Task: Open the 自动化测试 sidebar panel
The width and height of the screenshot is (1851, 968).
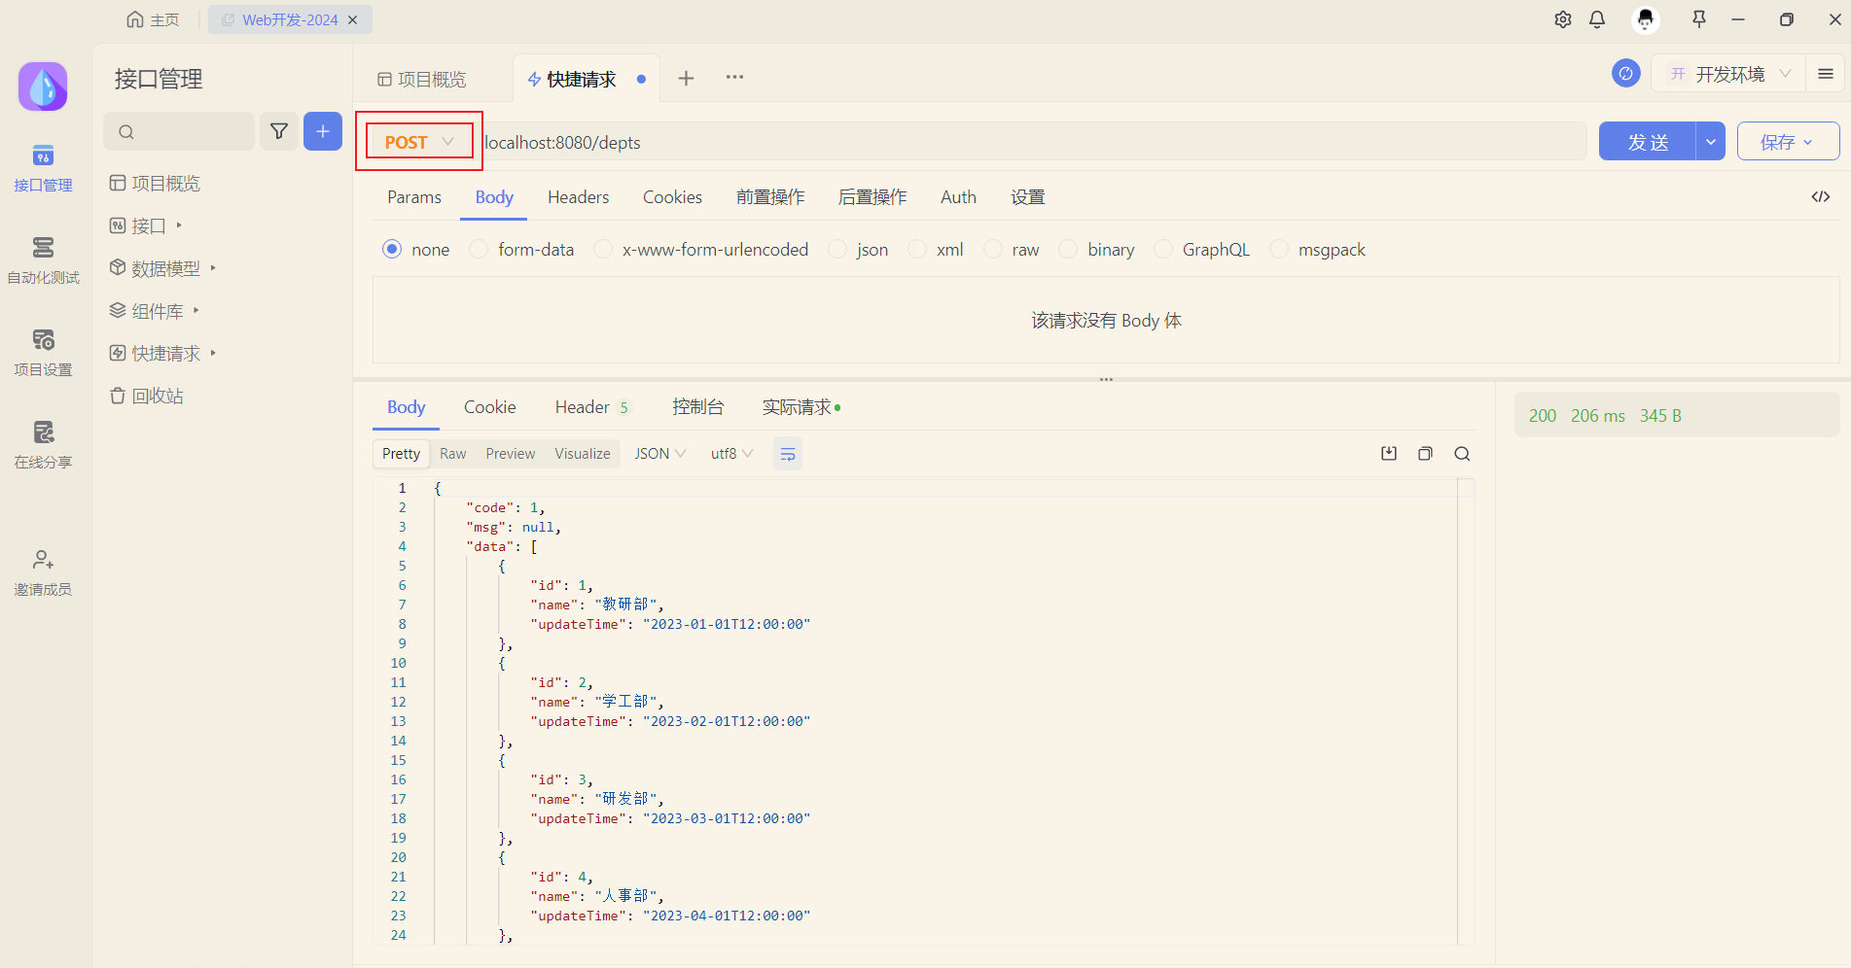Action: [x=43, y=258]
